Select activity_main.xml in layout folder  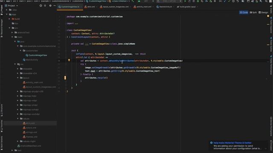point(33,82)
